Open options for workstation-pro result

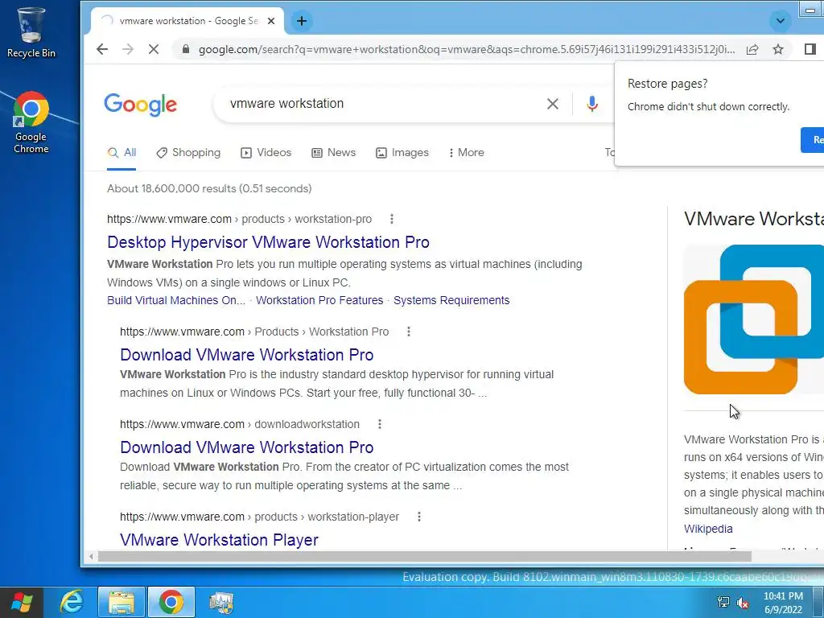(x=392, y=219)
